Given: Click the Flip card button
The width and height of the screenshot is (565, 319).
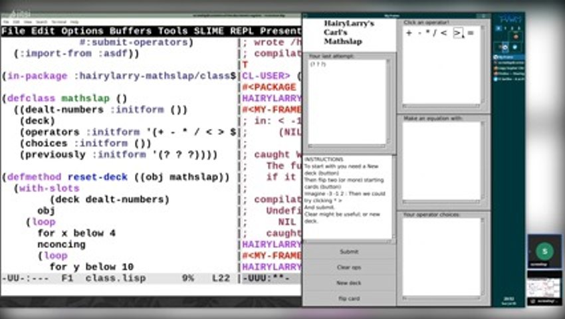Looking at the screenshot, I should click(349, 298).
